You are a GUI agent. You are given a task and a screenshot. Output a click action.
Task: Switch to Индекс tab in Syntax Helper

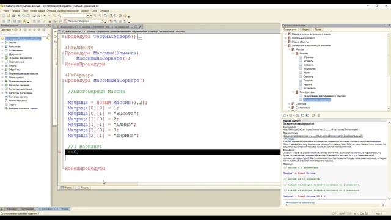305,29
